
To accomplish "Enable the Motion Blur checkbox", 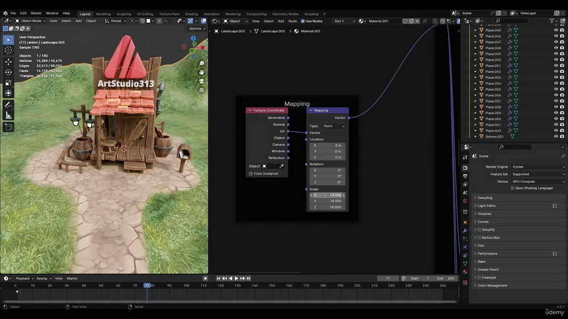I will coord(479,238).
